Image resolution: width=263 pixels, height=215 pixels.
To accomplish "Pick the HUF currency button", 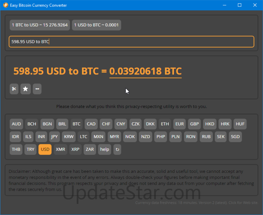I will click(x=240, y=124).
